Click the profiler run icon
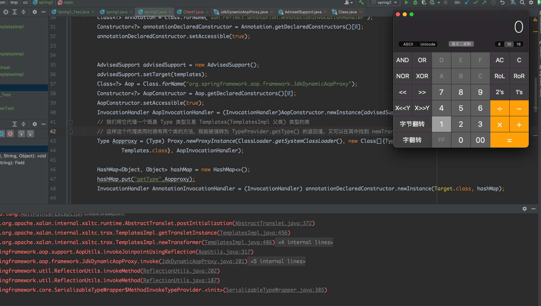The width and height of the screenshot is (541, 306). pyautogui.click(x=432, y=2)
